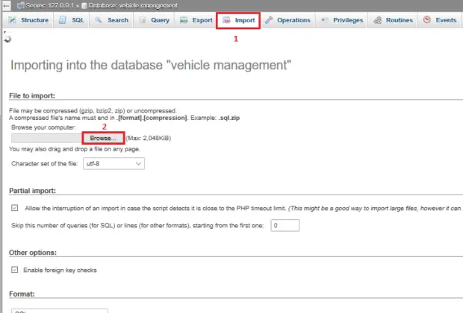463x313 pixels.
Task: Expand the Format selection dropdown
Action: [59, 311]
